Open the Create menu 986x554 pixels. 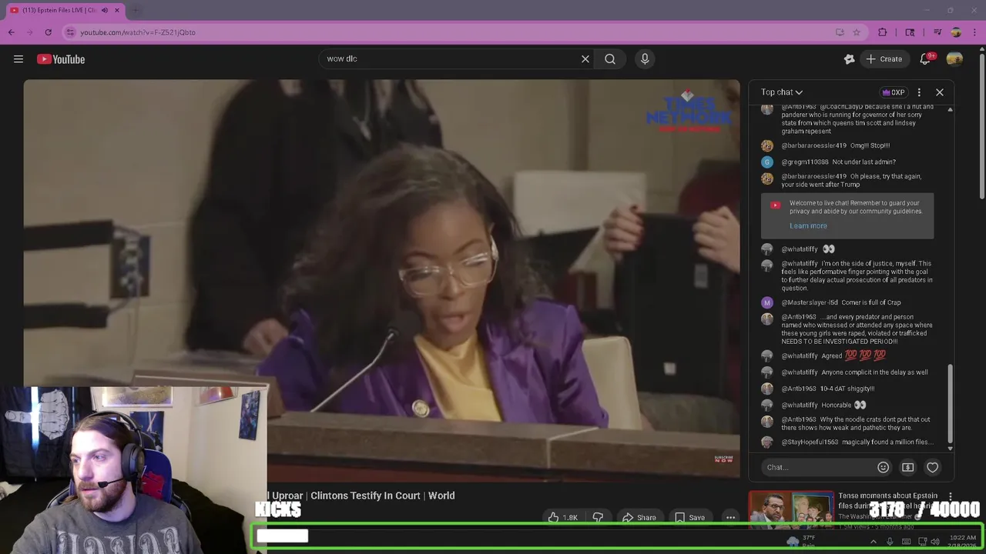pyautogui.click(x=884, y=59)
